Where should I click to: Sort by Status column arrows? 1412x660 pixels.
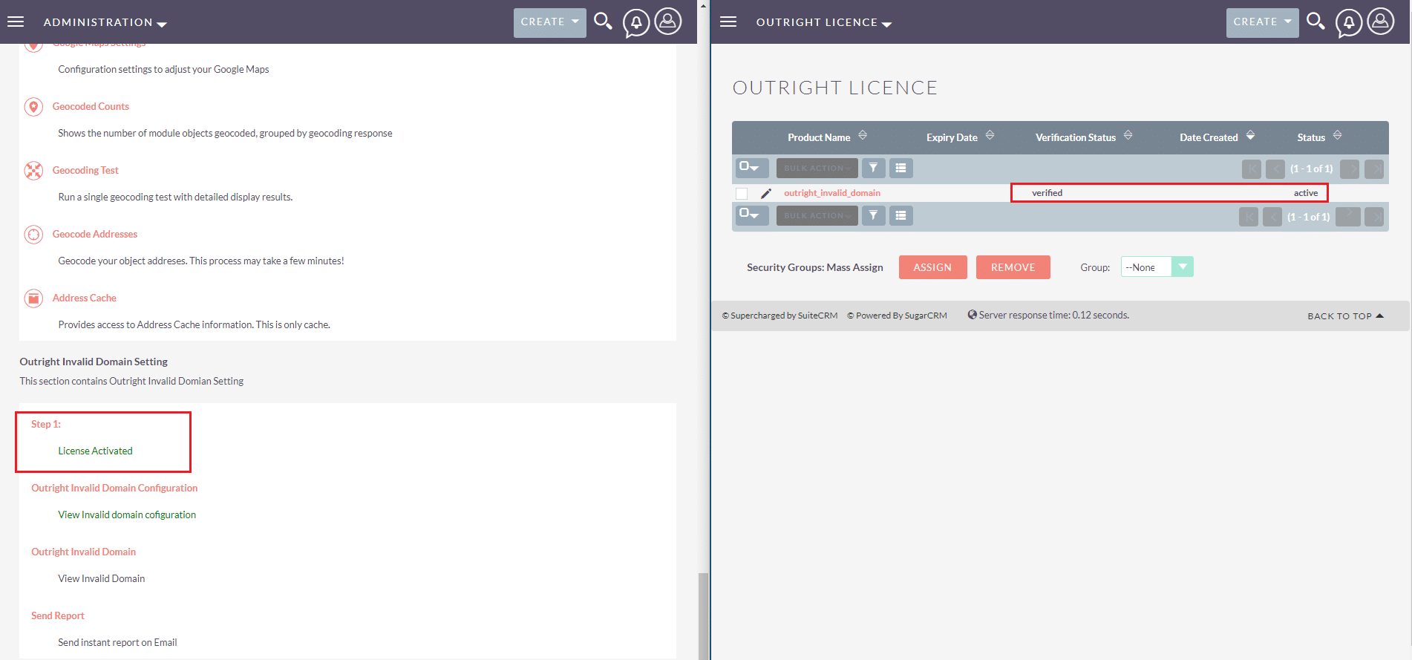coord(1337,135)
